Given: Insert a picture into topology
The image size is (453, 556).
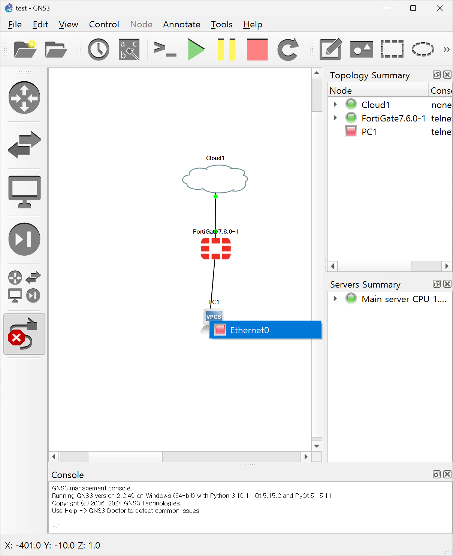Looking at the screenshot, I should (x=362, y=49).
